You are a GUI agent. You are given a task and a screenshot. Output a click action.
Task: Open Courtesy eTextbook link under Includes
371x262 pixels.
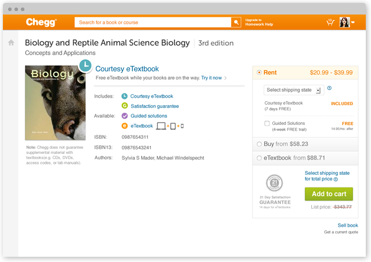(152, 96)
